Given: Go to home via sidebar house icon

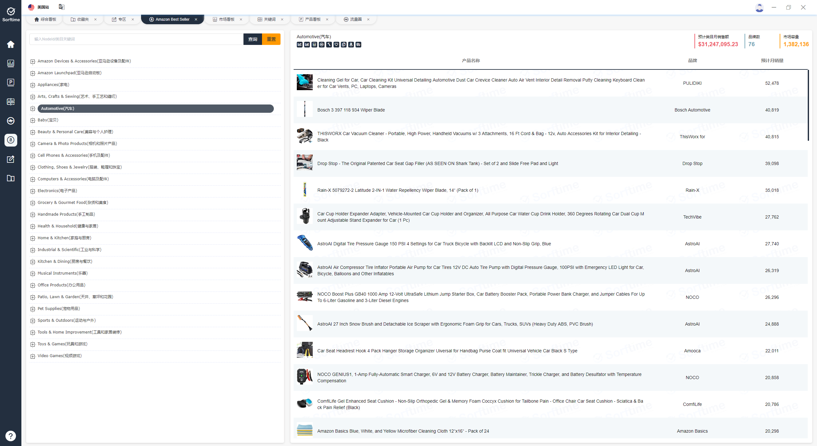Looking at the screenshot, I should pyautogui.click(x=11, y=44).
